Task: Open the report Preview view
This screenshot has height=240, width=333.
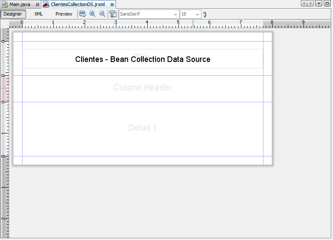Action: [x=64, y=14]
